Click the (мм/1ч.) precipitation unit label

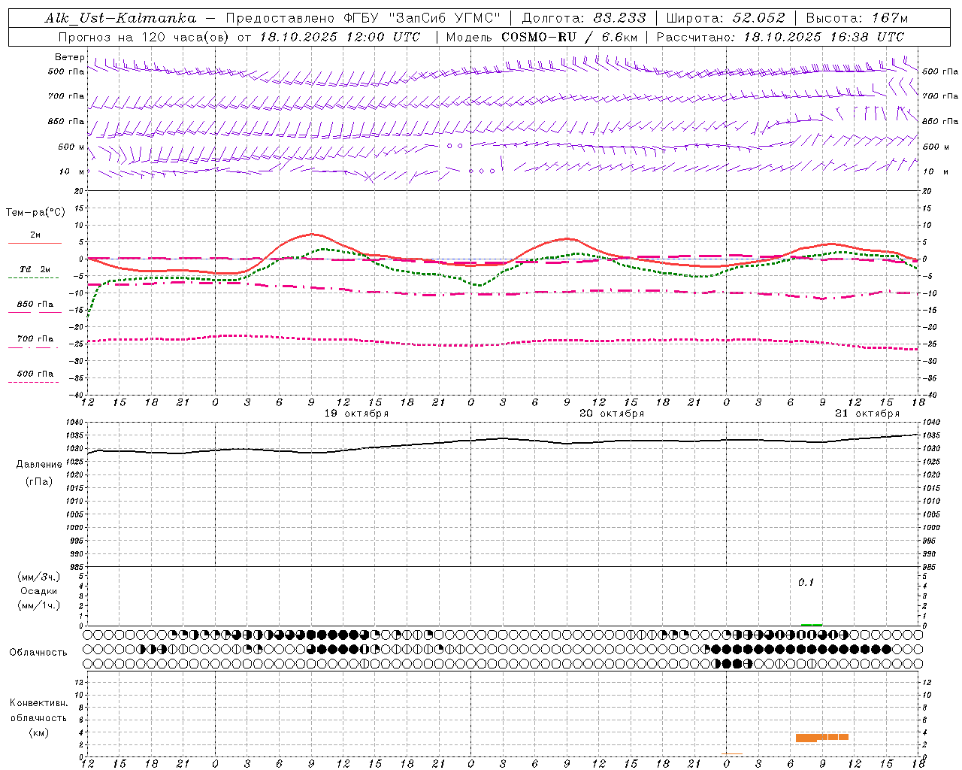pos(38,605)
